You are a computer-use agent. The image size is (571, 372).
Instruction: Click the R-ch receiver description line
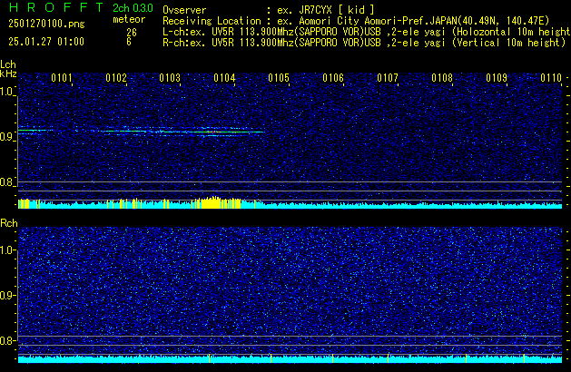point(364,43)
